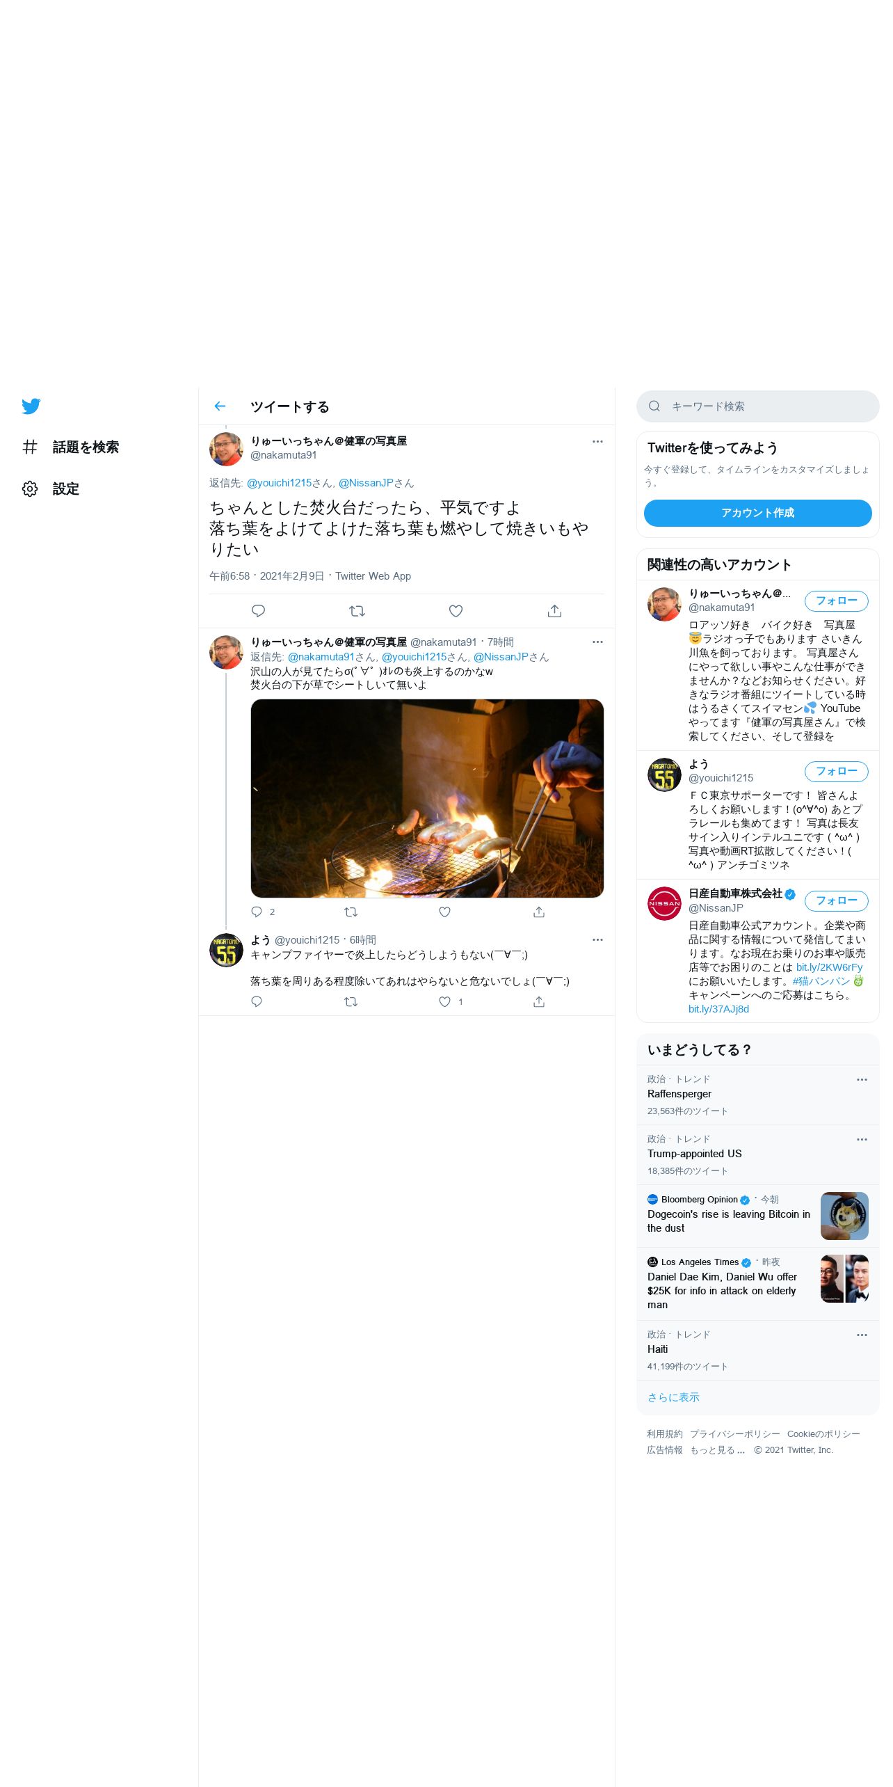Retweet the reply from youichi1215
This screenshot has height=1787, width=893.
(x=351, y=1002)
